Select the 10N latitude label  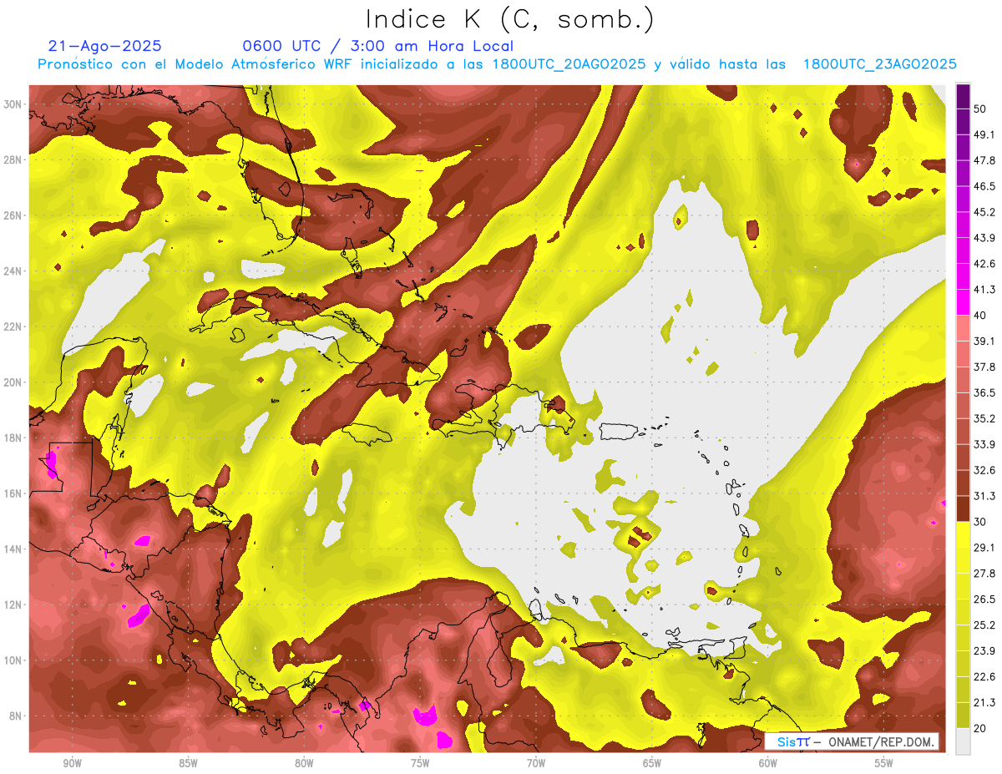pos(14,660)
